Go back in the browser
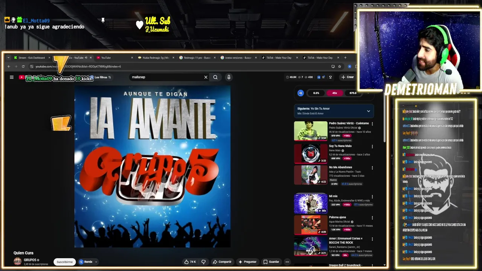This screenshot has width=482, height=271. (x=9, y=67)
